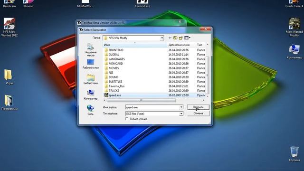
Task: Open the Корзина recycle bin
Action: [x=294, y=154]
